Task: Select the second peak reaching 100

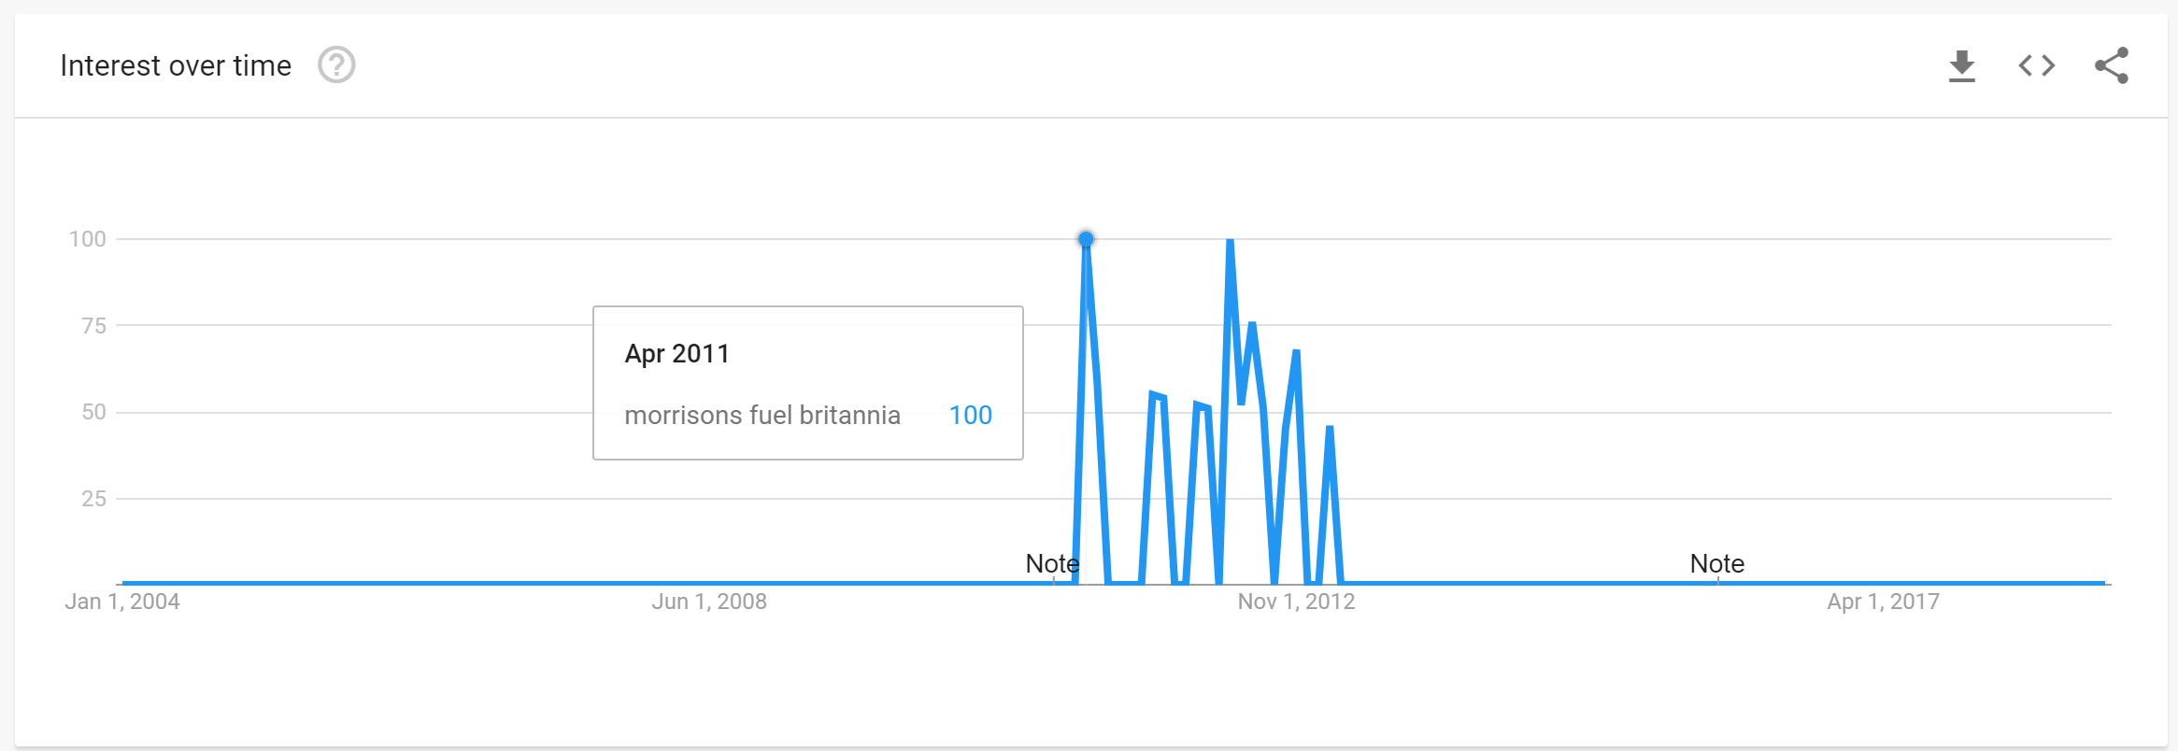Action: point(1230,241)
